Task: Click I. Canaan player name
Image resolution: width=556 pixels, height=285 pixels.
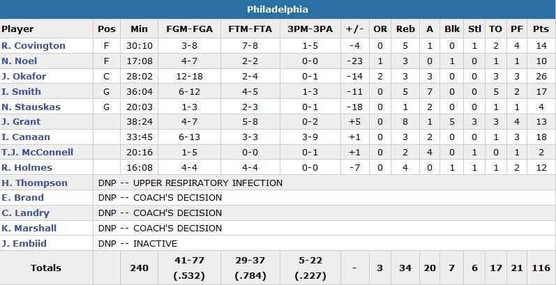Action: click(24, 137)
